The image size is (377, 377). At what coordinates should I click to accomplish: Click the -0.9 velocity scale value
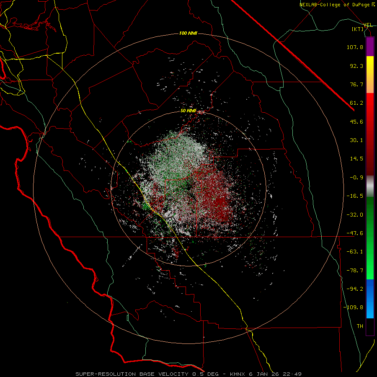(x=356, y=178)
